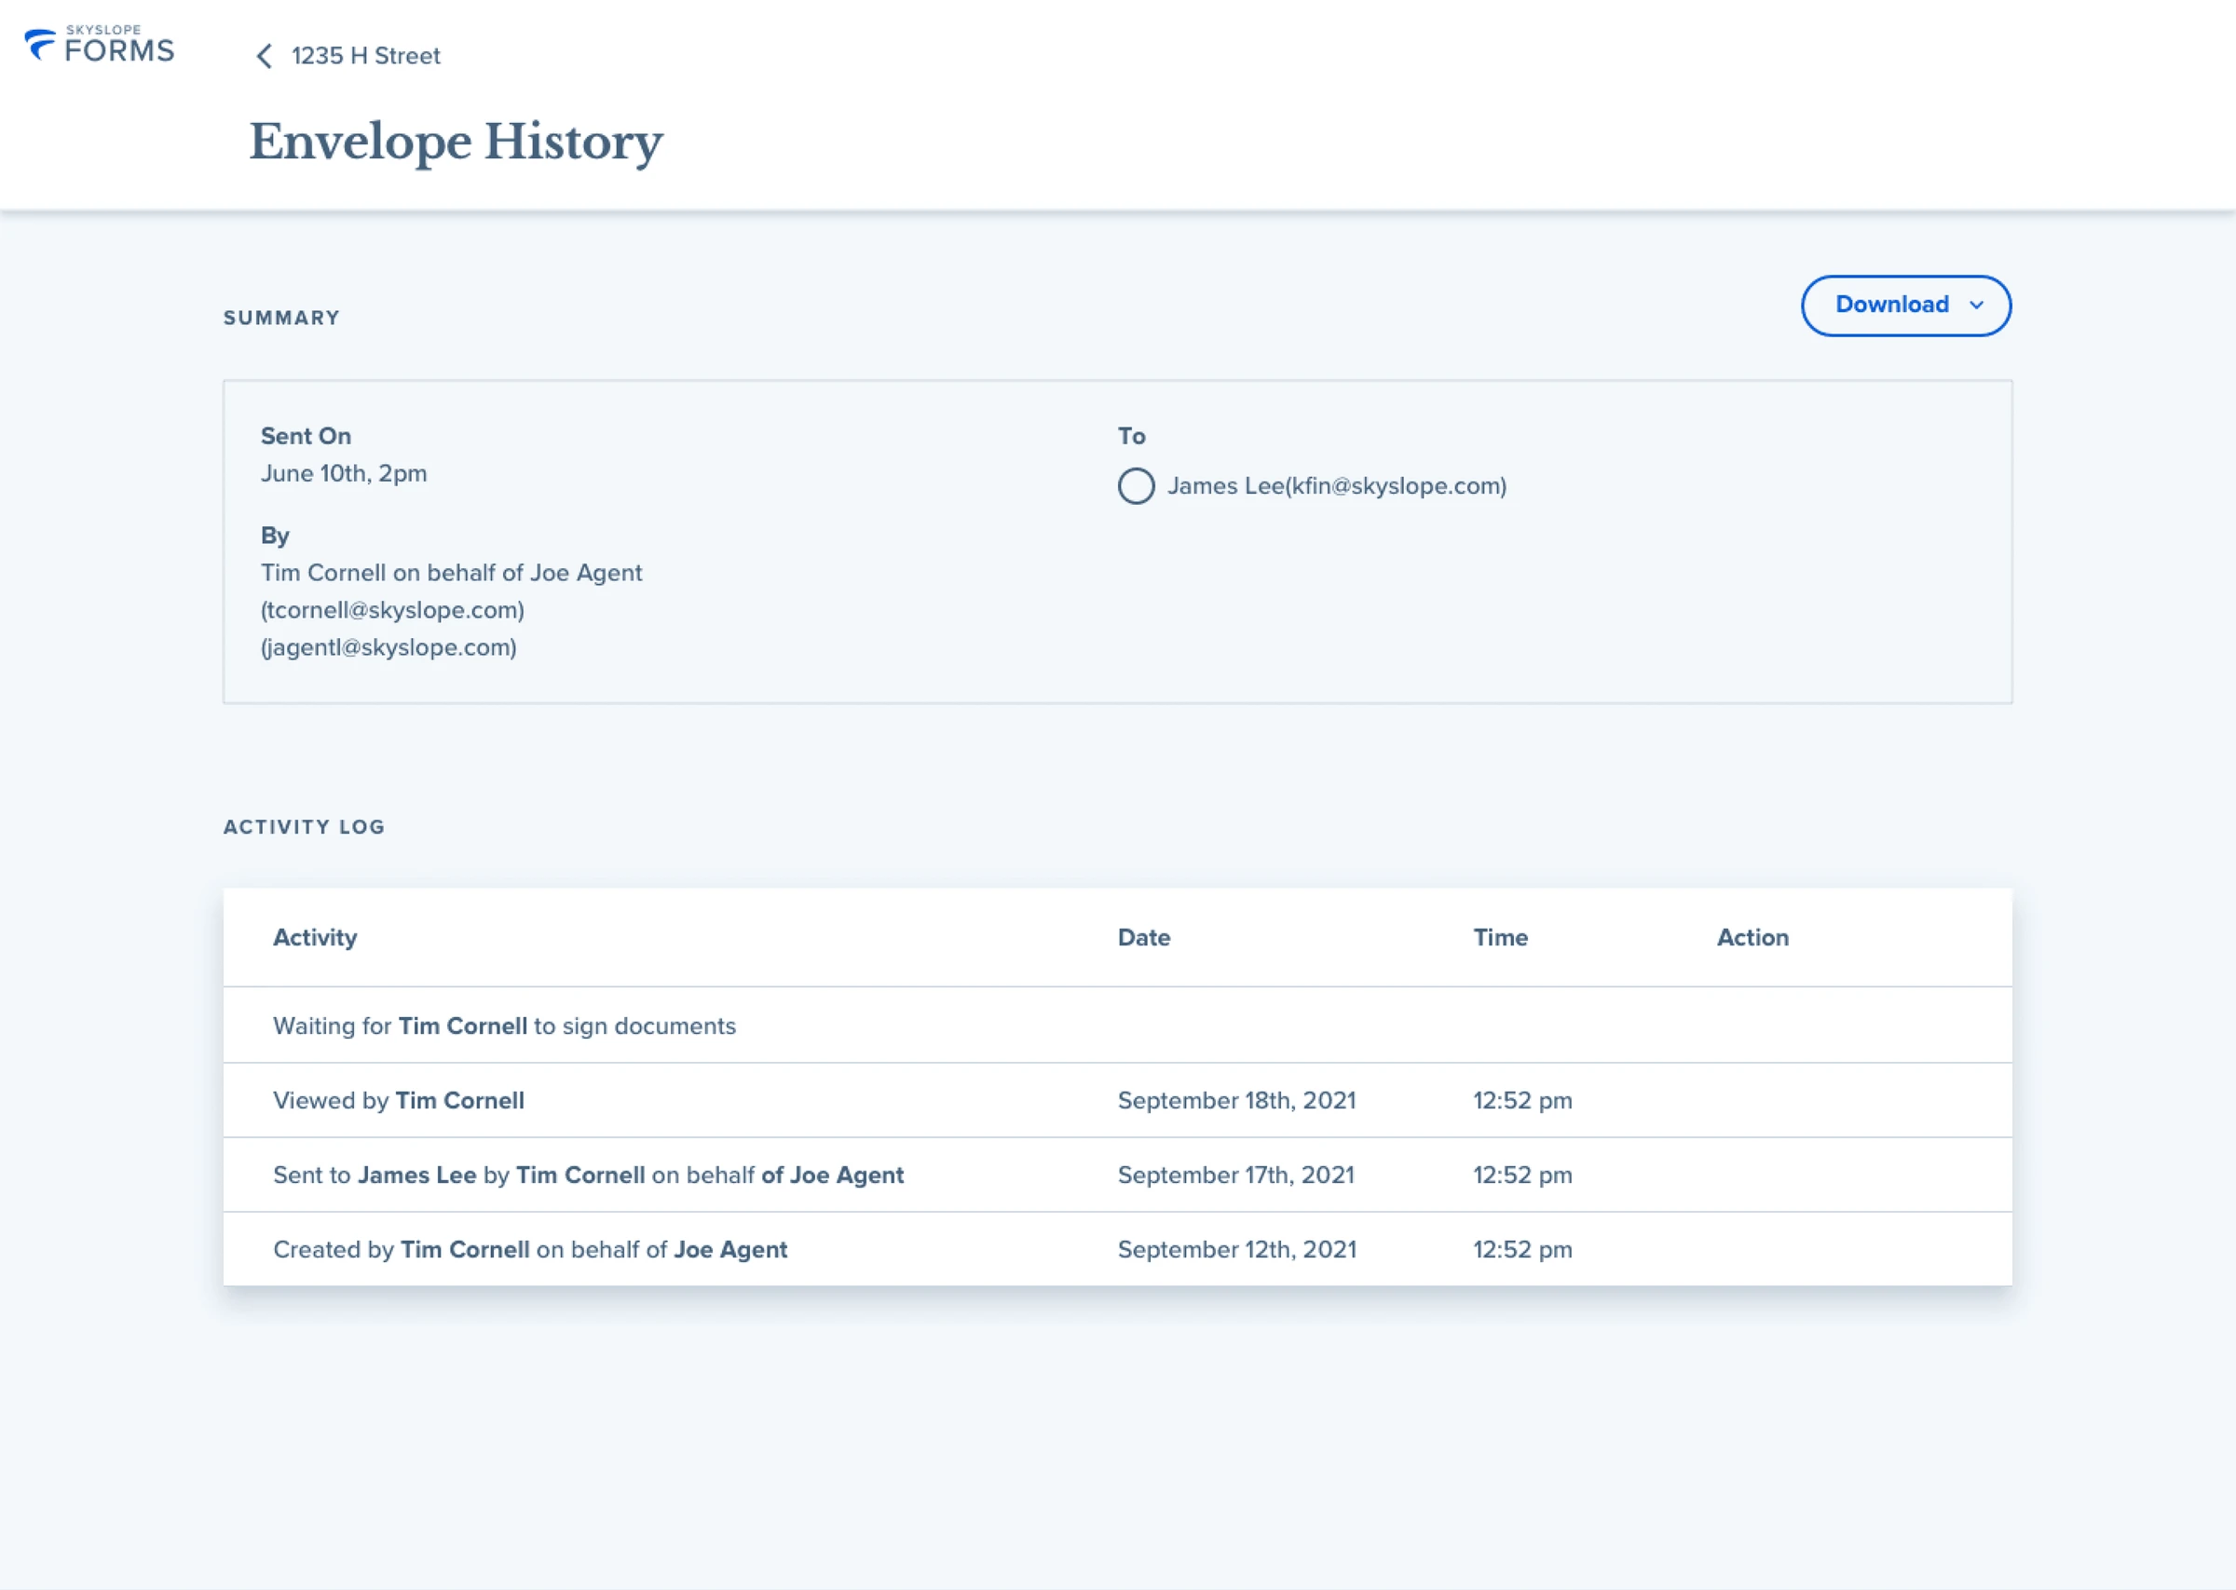Screen dimensions: 2236x1590
Task: Click the SUMMARY section label
Action: 282,319
